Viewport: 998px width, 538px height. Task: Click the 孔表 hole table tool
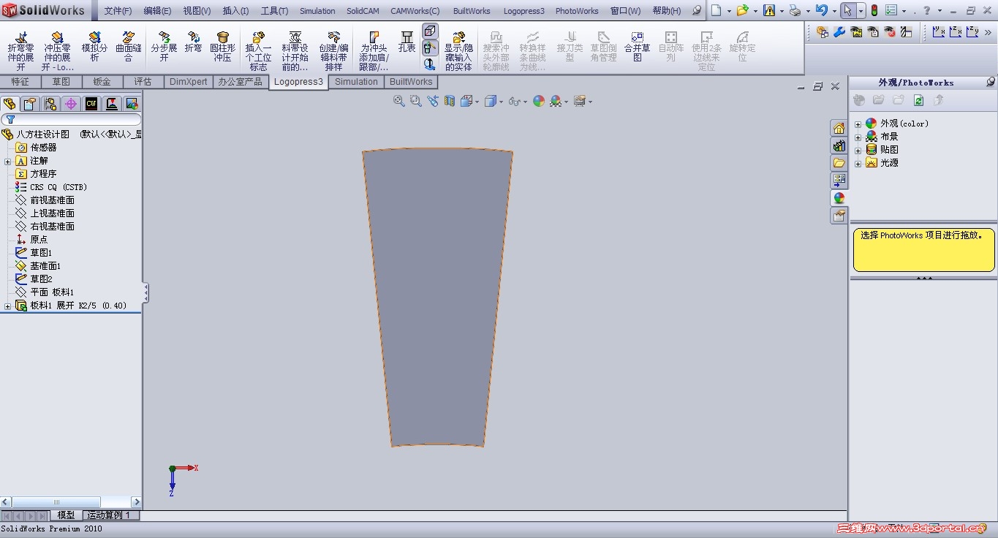coord(407,42)
